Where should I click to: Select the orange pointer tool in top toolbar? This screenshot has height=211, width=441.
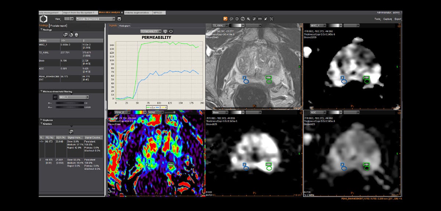tap(225, 19)
